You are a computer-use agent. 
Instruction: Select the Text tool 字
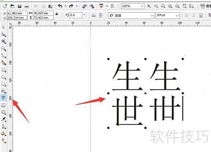point(3,98)
